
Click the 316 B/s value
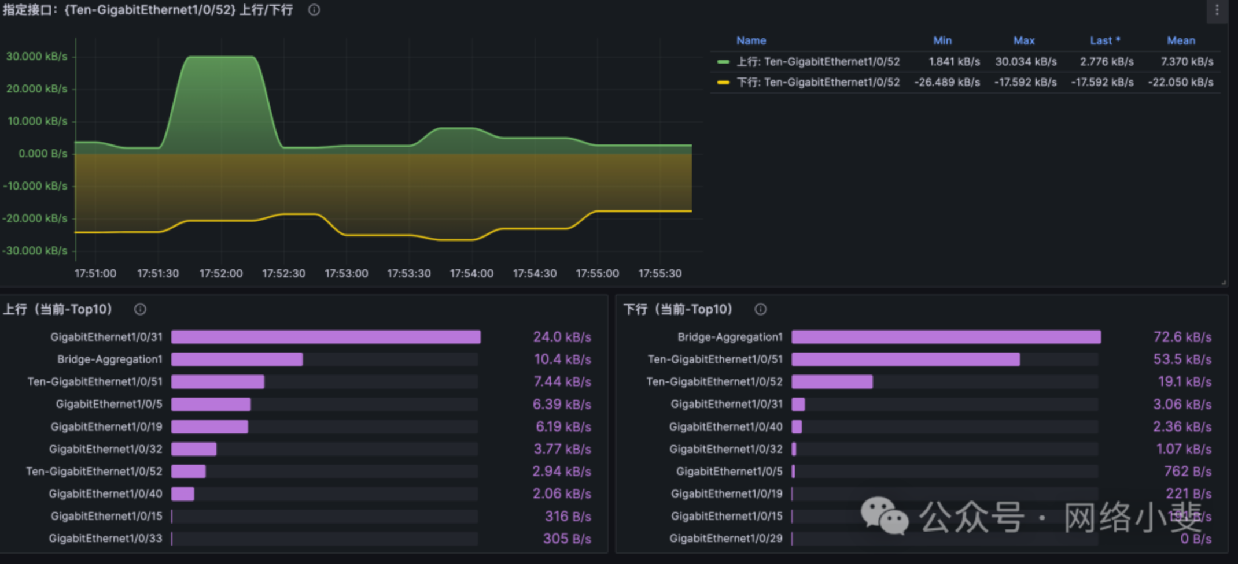point(568,516)
